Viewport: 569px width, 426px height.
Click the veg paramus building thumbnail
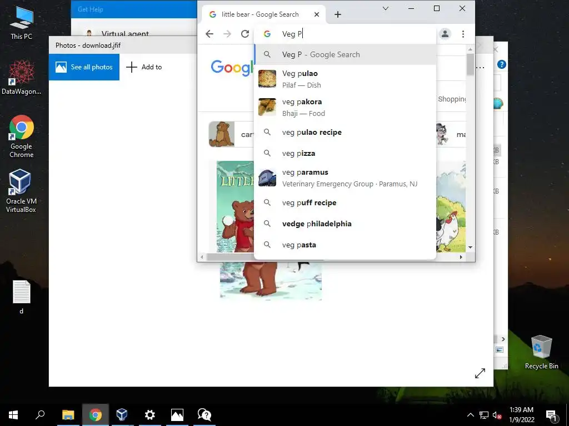[267, 178]
